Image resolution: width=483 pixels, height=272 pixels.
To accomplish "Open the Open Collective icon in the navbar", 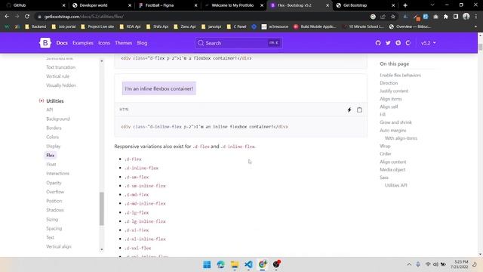I will pyautogui.click(x=408, y=43).
